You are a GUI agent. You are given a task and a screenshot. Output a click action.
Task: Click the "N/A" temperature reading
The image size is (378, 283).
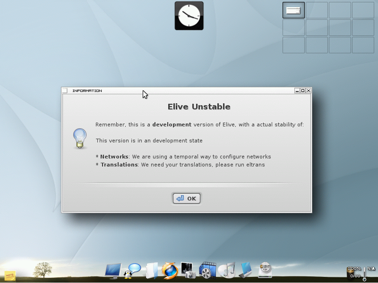click(x=371, y=268)
